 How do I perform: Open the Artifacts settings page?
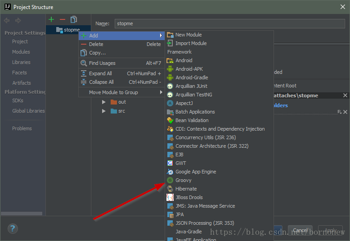point(22,83)
